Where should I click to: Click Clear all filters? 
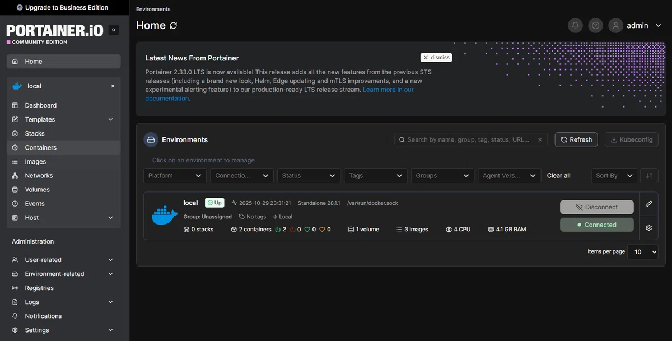tap(558, 175)
